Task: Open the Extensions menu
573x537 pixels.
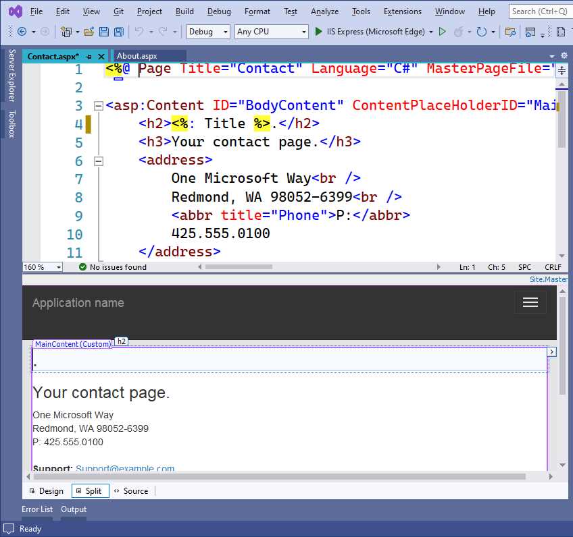Action: (x=402, y=11)
